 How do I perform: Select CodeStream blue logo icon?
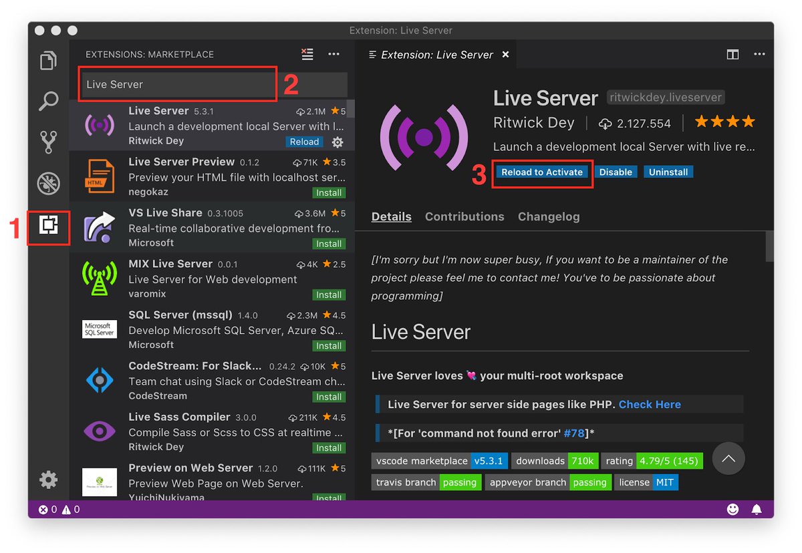[100, 380]
